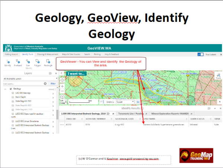Image resolution: width=223 pixels, height=168 pixels.
Task: Expand options for State Regolith 500
Action: (53, 102)
